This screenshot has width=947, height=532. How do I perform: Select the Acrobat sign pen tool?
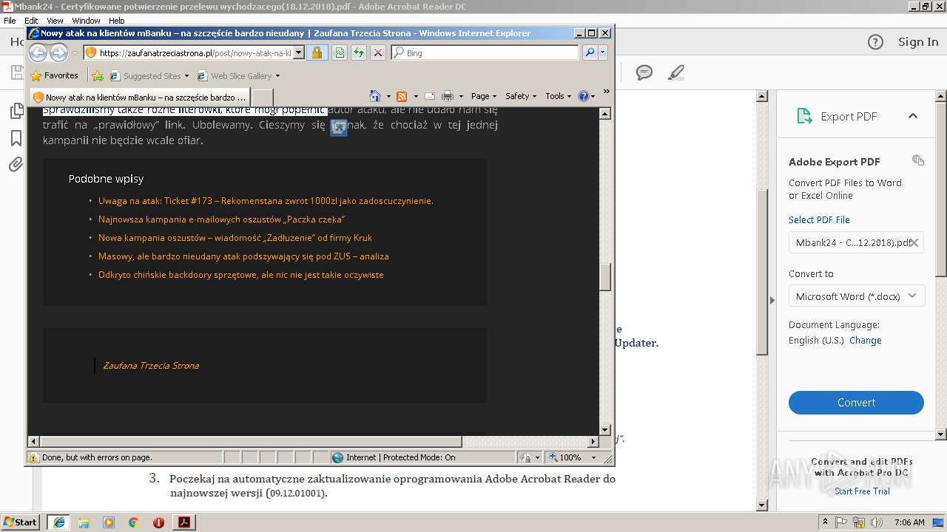(x=675, y=72)
